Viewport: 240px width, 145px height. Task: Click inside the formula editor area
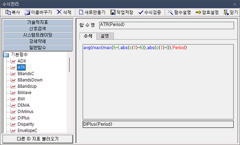(x=158, y=82)
